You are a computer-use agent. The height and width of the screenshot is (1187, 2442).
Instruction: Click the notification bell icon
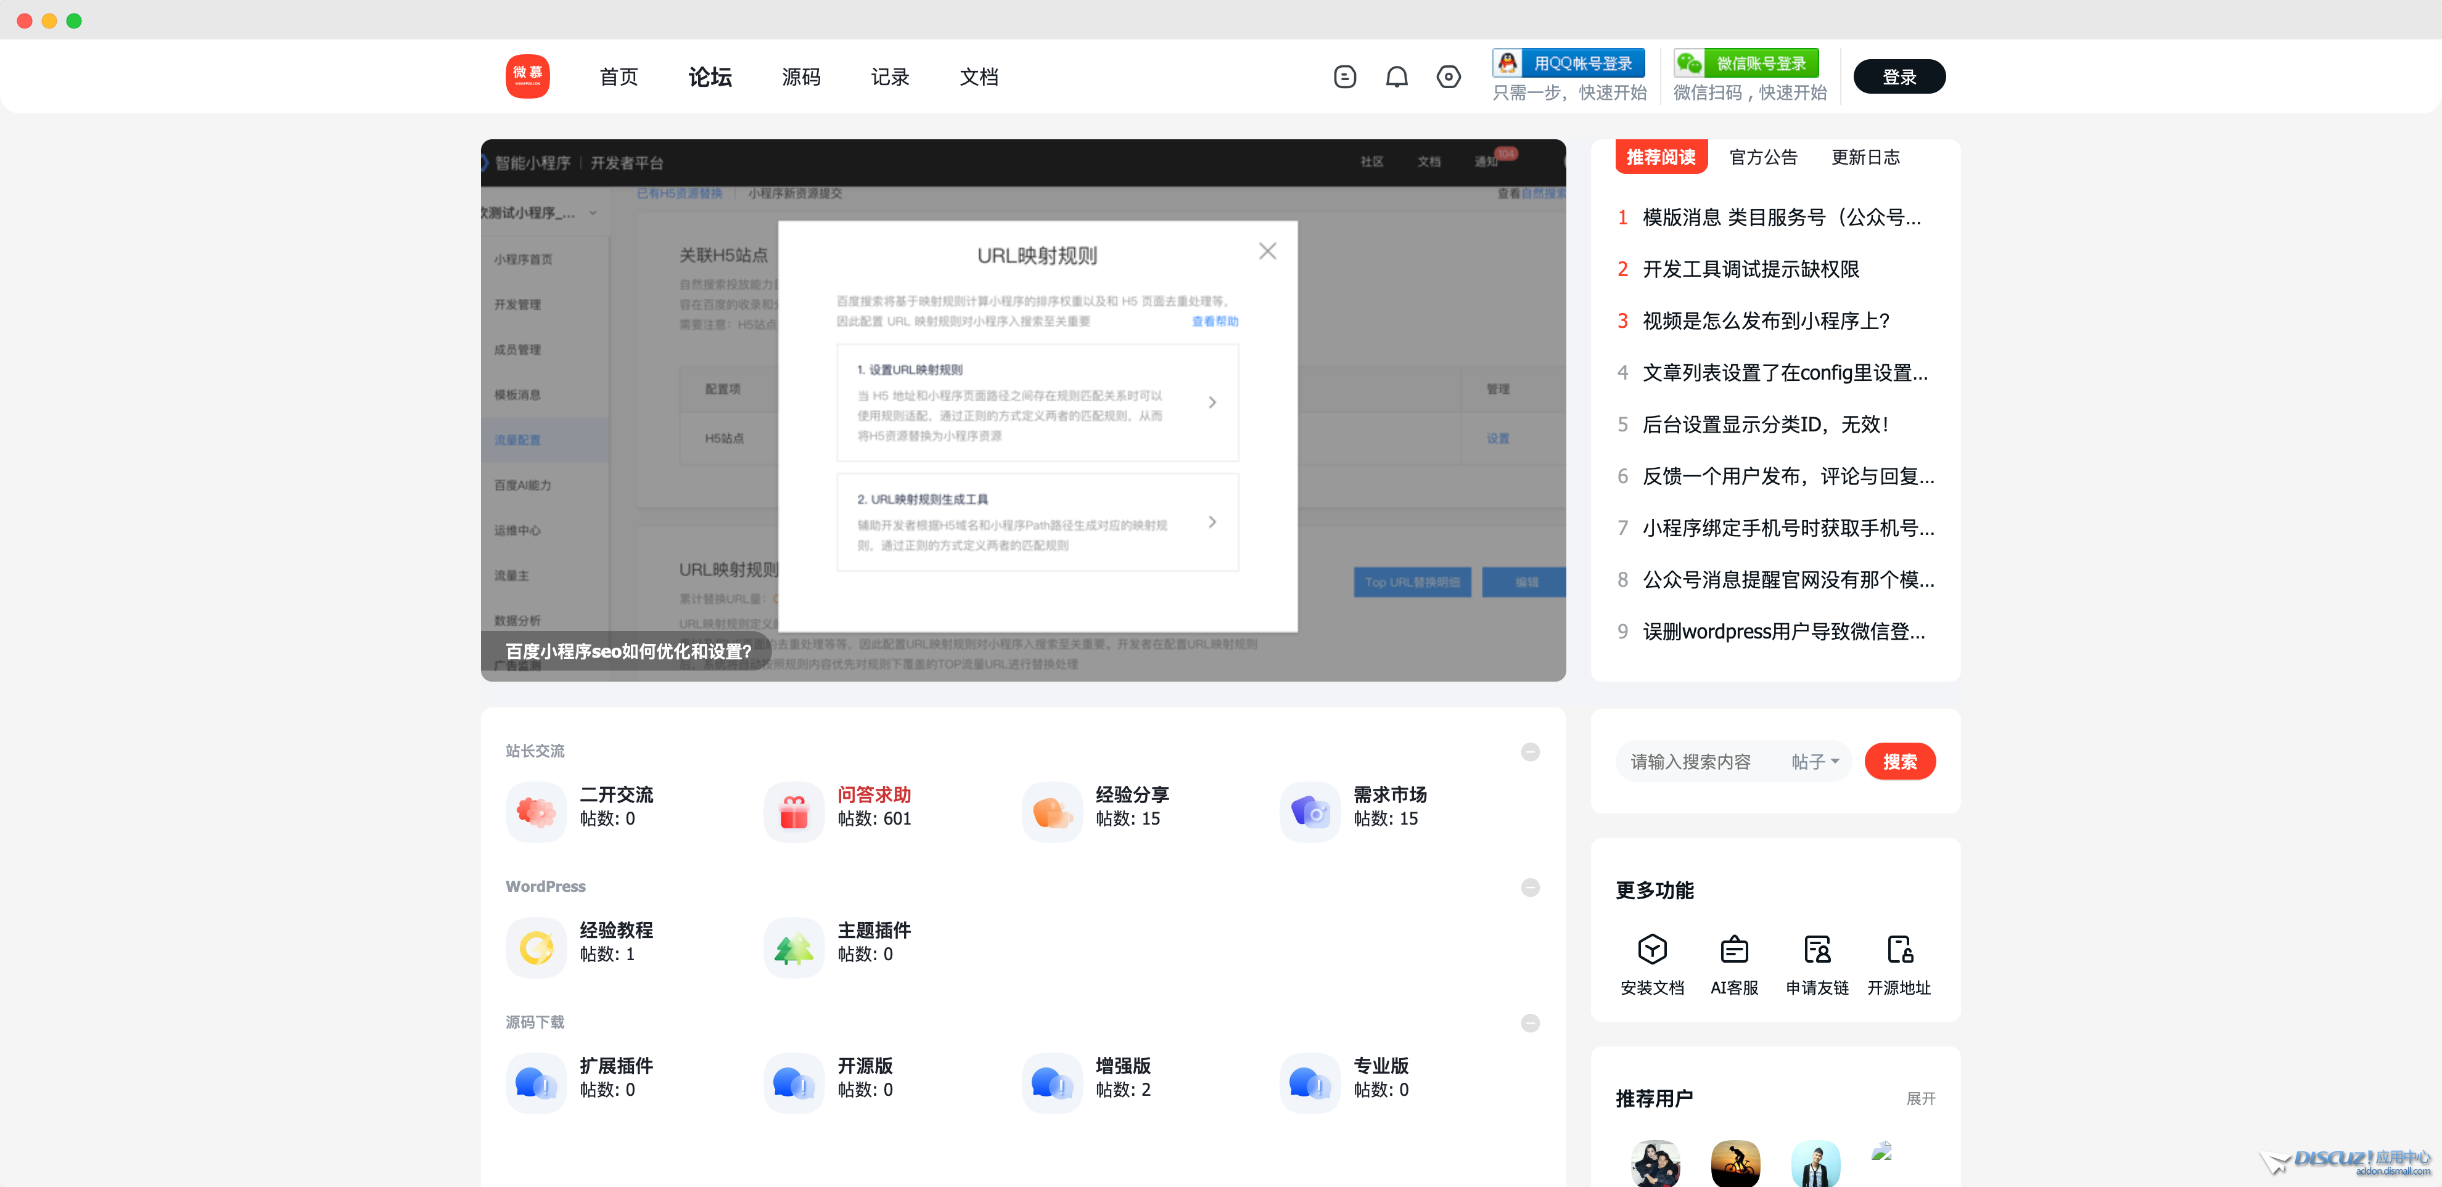pos(1396,77)
